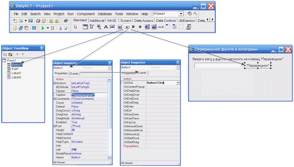This screenshot has width=294, height=167.
Task: Switch to the Additional palette tab
Action: 97,21
